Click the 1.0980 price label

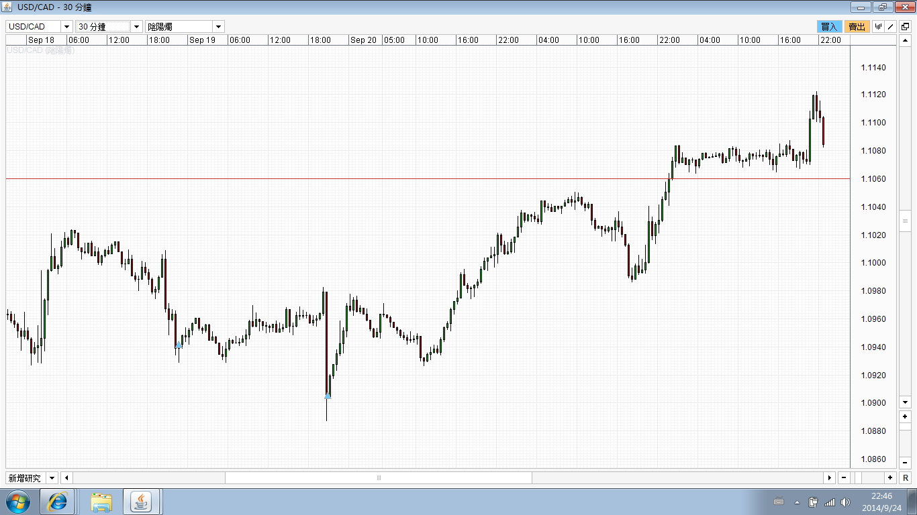[873, 291]
